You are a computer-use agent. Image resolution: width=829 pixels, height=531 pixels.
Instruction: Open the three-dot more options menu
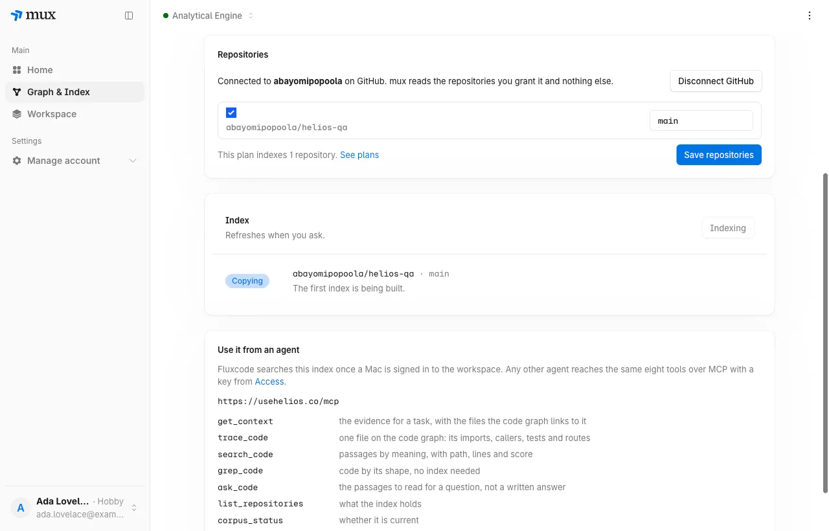click(810, 16)
